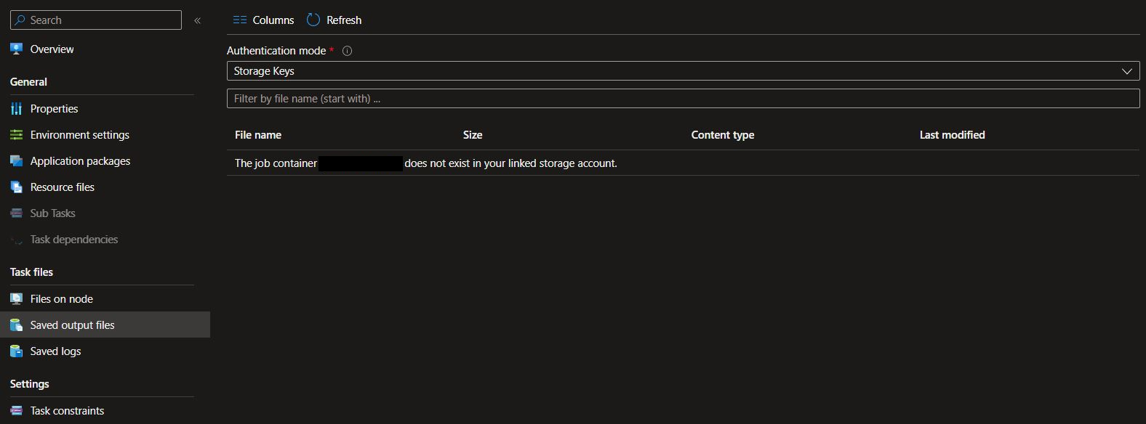
Task: Collapse the left navigation pane
Action: (197, 20)
